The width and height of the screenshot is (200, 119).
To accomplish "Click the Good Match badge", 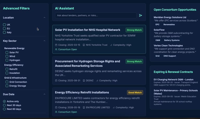I will click(135, 92).
